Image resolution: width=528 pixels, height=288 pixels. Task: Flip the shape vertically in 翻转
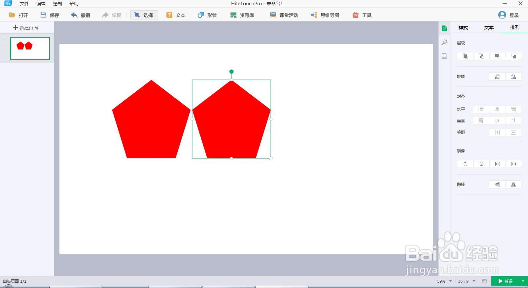click(x=497, y=184)
